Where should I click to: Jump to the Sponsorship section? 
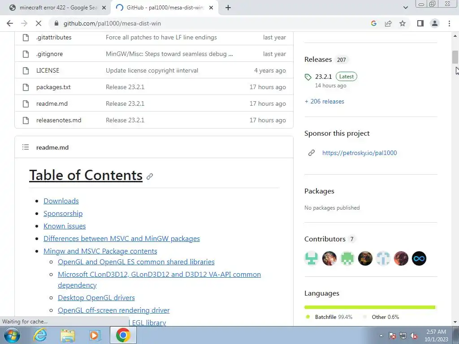point(63,214)
